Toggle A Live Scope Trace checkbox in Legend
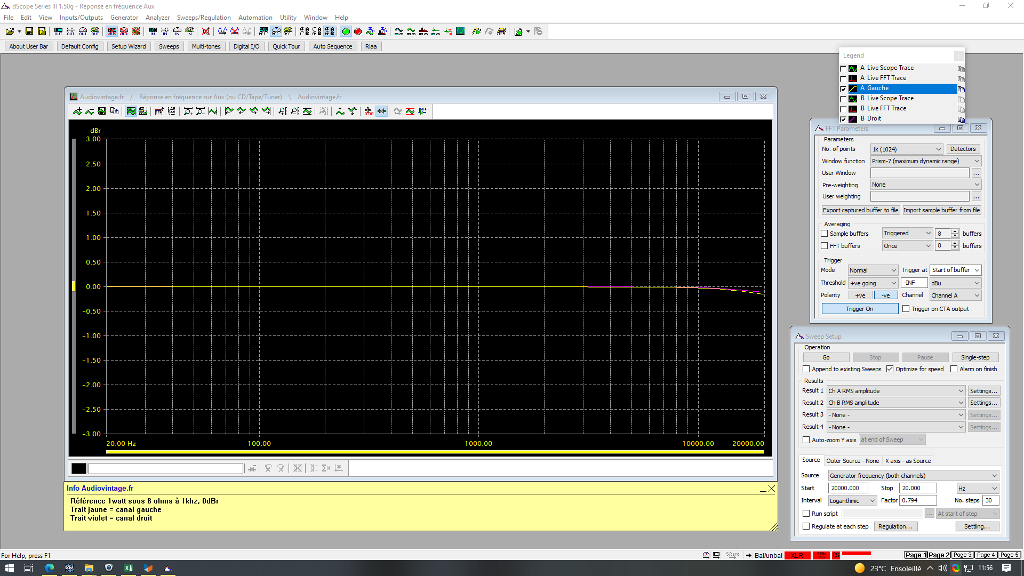The height and width of the screenshot is (576, 1024). click(843, 68)
